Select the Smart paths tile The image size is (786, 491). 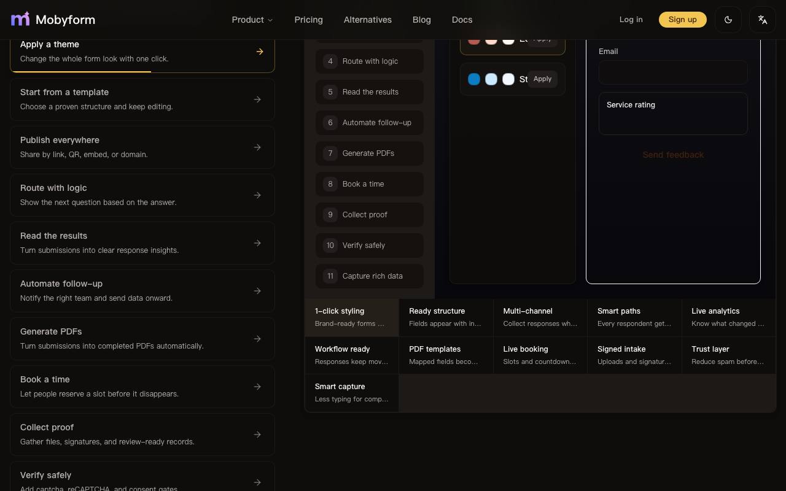634,317
